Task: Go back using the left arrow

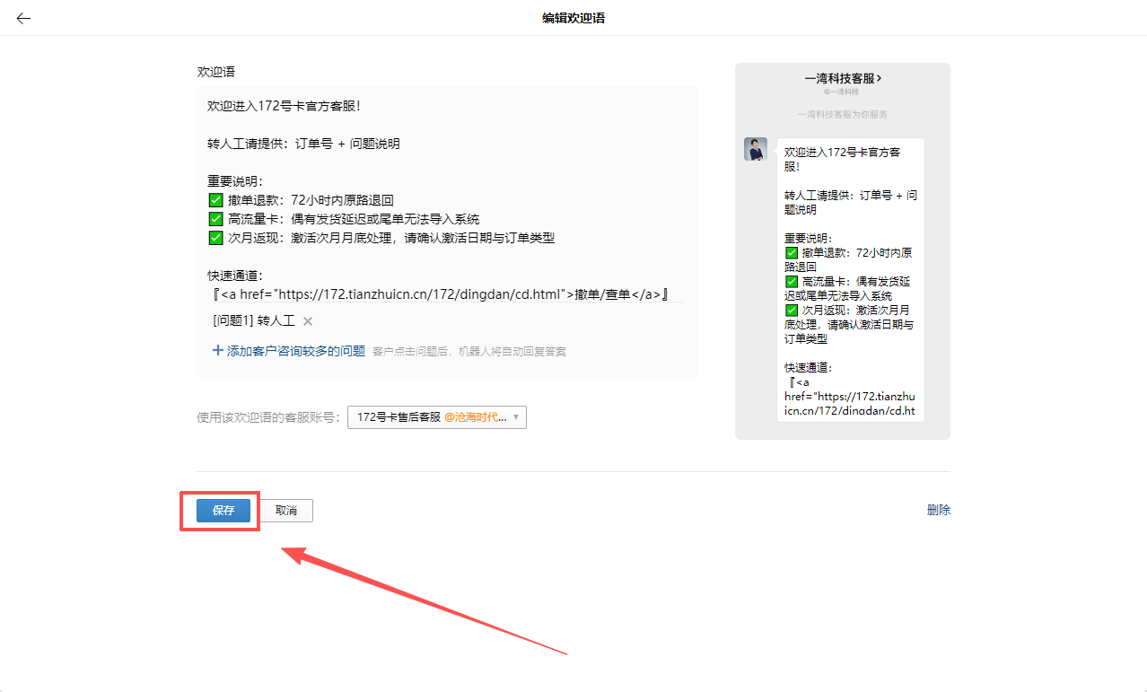Action: point(23,18)
